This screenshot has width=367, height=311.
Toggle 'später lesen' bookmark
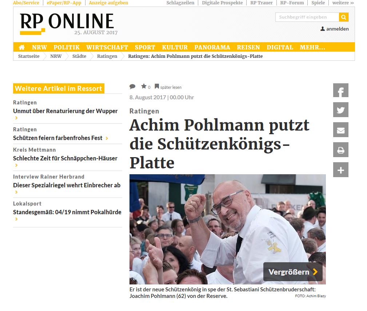168,87
